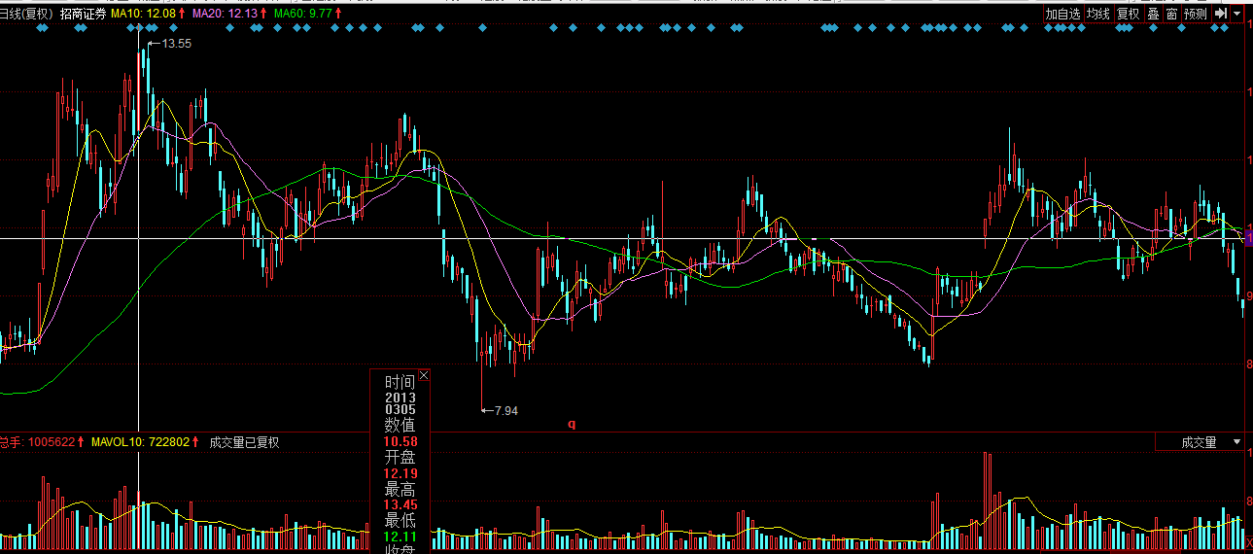Click the 7.94 low price annotation

[x=505, y=411]
